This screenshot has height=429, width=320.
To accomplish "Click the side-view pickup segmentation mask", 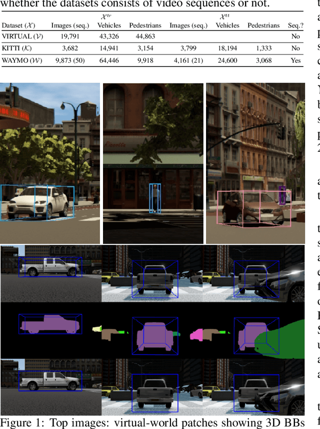I will click(50, 324).
